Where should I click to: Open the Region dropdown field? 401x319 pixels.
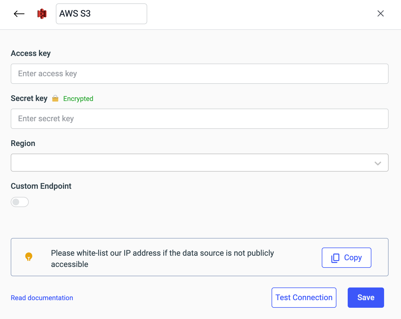(192, 163)
